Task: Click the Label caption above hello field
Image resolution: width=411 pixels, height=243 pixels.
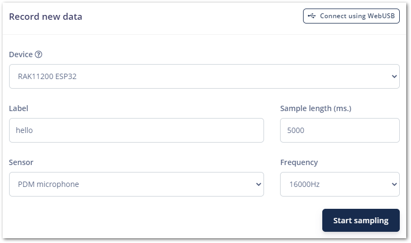Action: pyautogui.click(x=19, y=108)
